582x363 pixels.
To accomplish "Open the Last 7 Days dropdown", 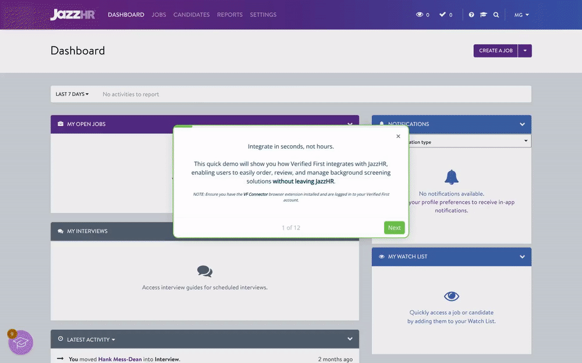I will pos(72,94).
